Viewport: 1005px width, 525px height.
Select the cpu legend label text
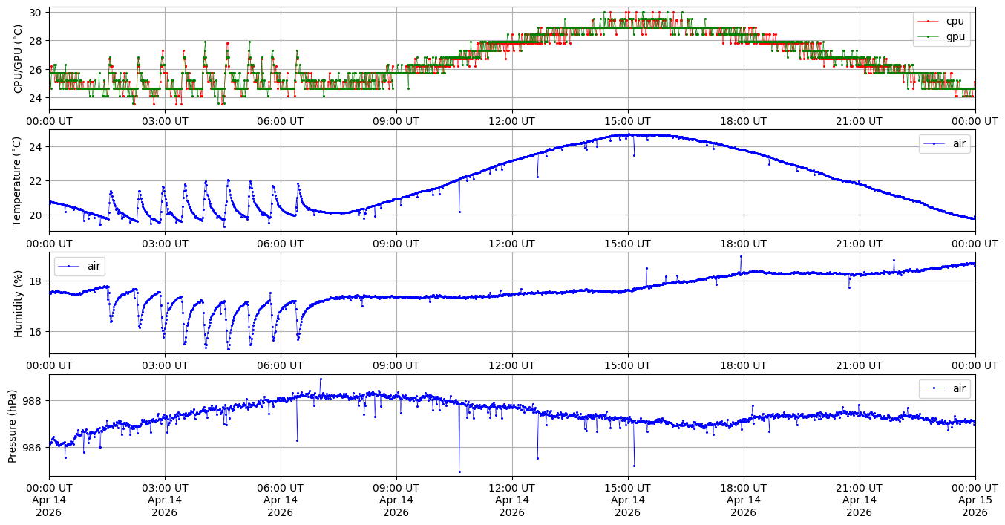coord(955,21)
